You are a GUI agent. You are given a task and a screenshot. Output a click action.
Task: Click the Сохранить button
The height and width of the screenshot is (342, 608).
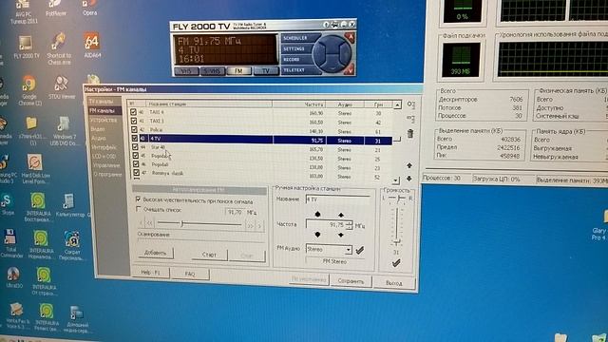point(351,281)
